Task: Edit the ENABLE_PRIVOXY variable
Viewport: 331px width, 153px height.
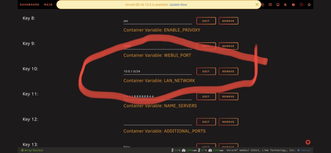Action: tap(206, 21)
